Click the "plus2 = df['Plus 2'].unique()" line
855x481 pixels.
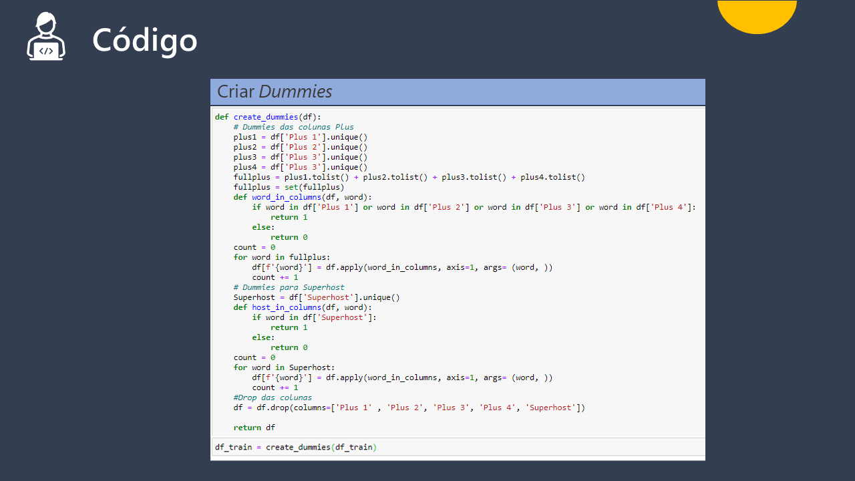tap(301, 147)
